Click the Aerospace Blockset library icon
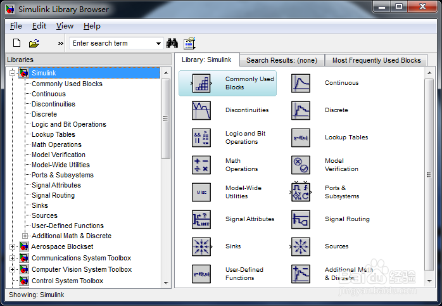The height and width of the screenshot is (306, 442). point(24,246)
